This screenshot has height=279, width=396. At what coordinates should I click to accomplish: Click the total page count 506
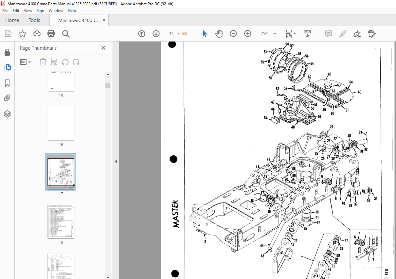click(184, 34)
